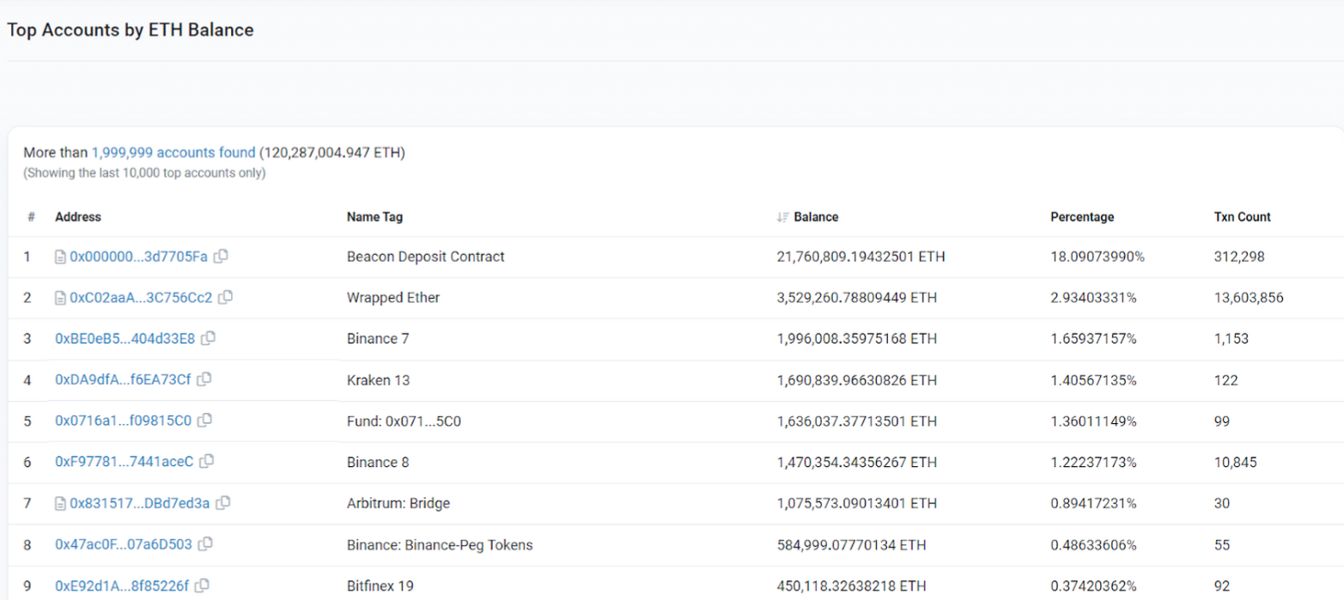Click balance 21,760,809.19432501 ETH
This screenshot has height=600, width=1344.
pyautogui.click(x=861, y=257)
